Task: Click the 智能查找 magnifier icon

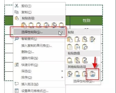Action: point(17,39)
